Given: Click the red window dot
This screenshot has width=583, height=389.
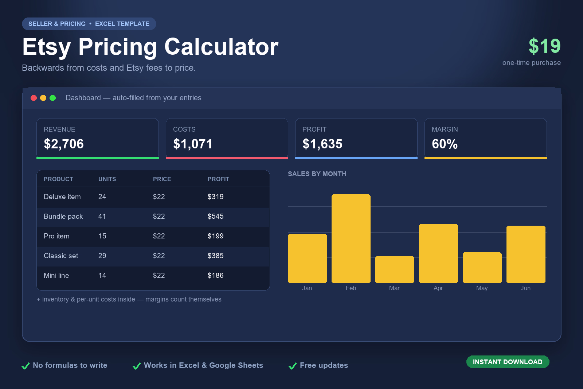Looking at the screenshot, I should [34, 98].
